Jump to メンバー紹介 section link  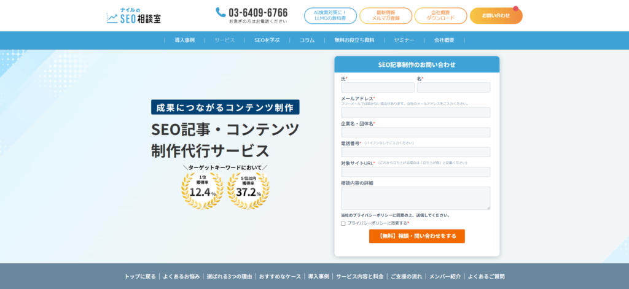pyautogui.click(x=445, y=277)
